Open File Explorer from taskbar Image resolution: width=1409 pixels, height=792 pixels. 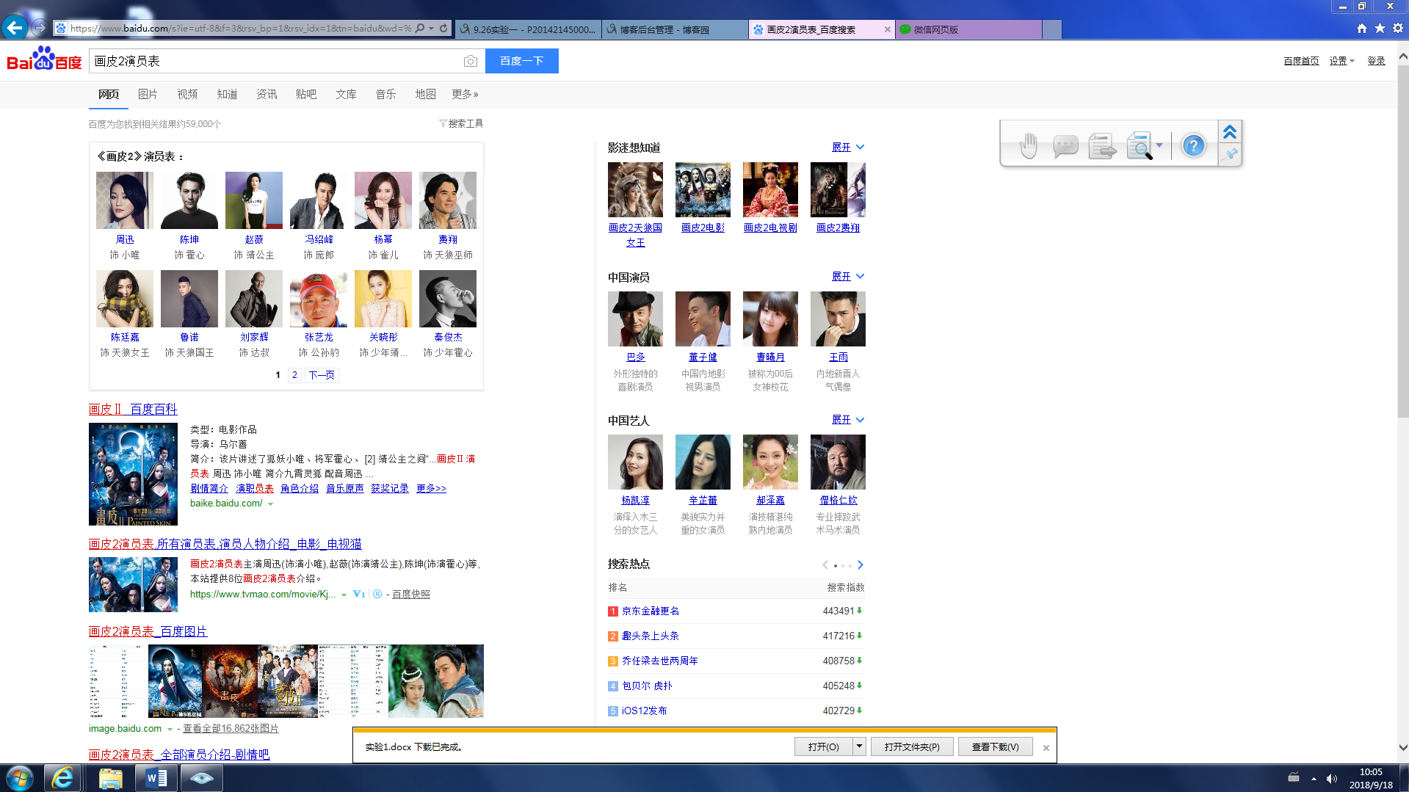110,778
